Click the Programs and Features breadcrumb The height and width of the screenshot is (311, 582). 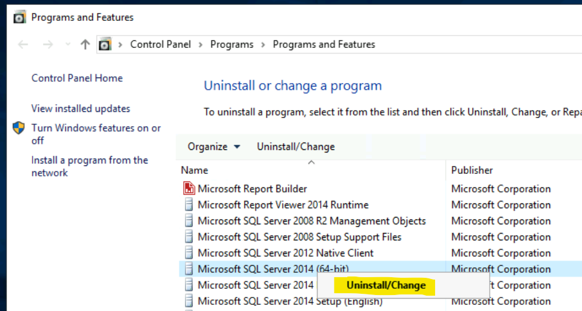click(x=324, y=44)
